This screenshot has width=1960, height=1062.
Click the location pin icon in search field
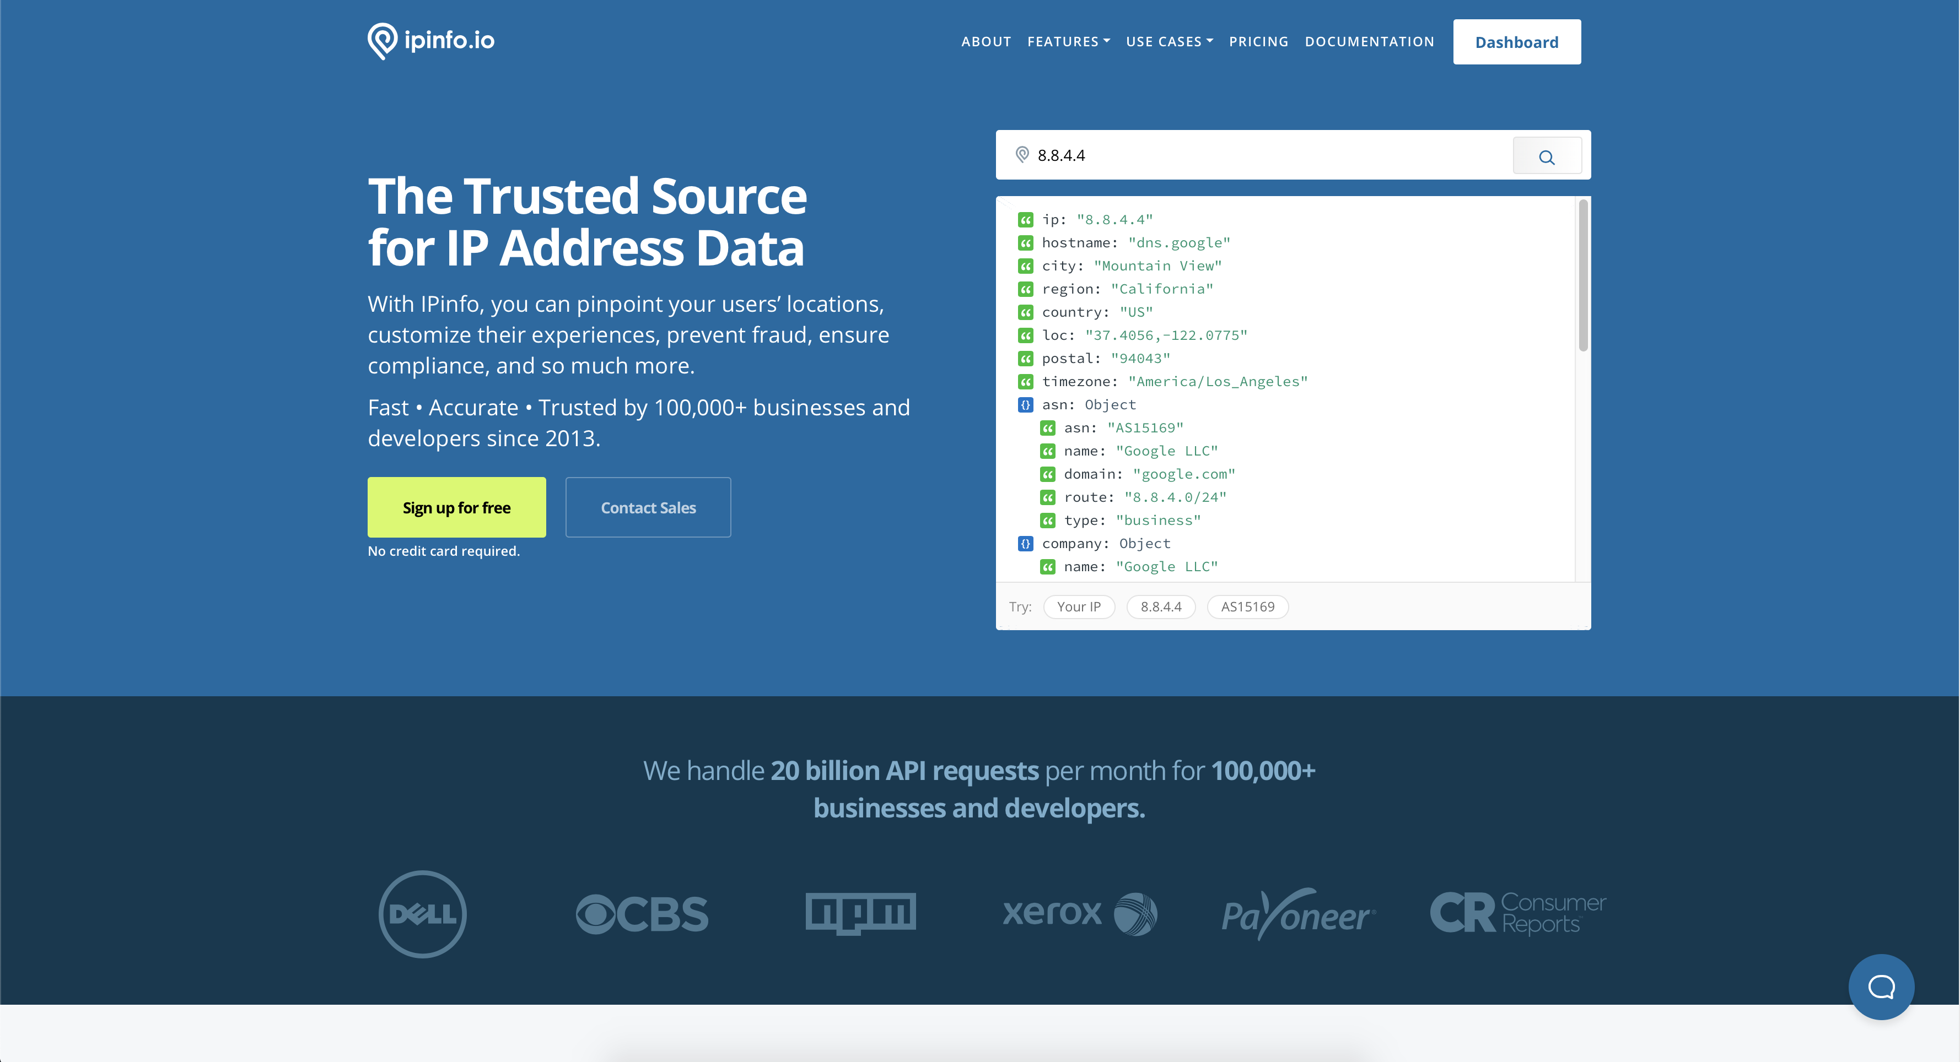(1022, 155)
